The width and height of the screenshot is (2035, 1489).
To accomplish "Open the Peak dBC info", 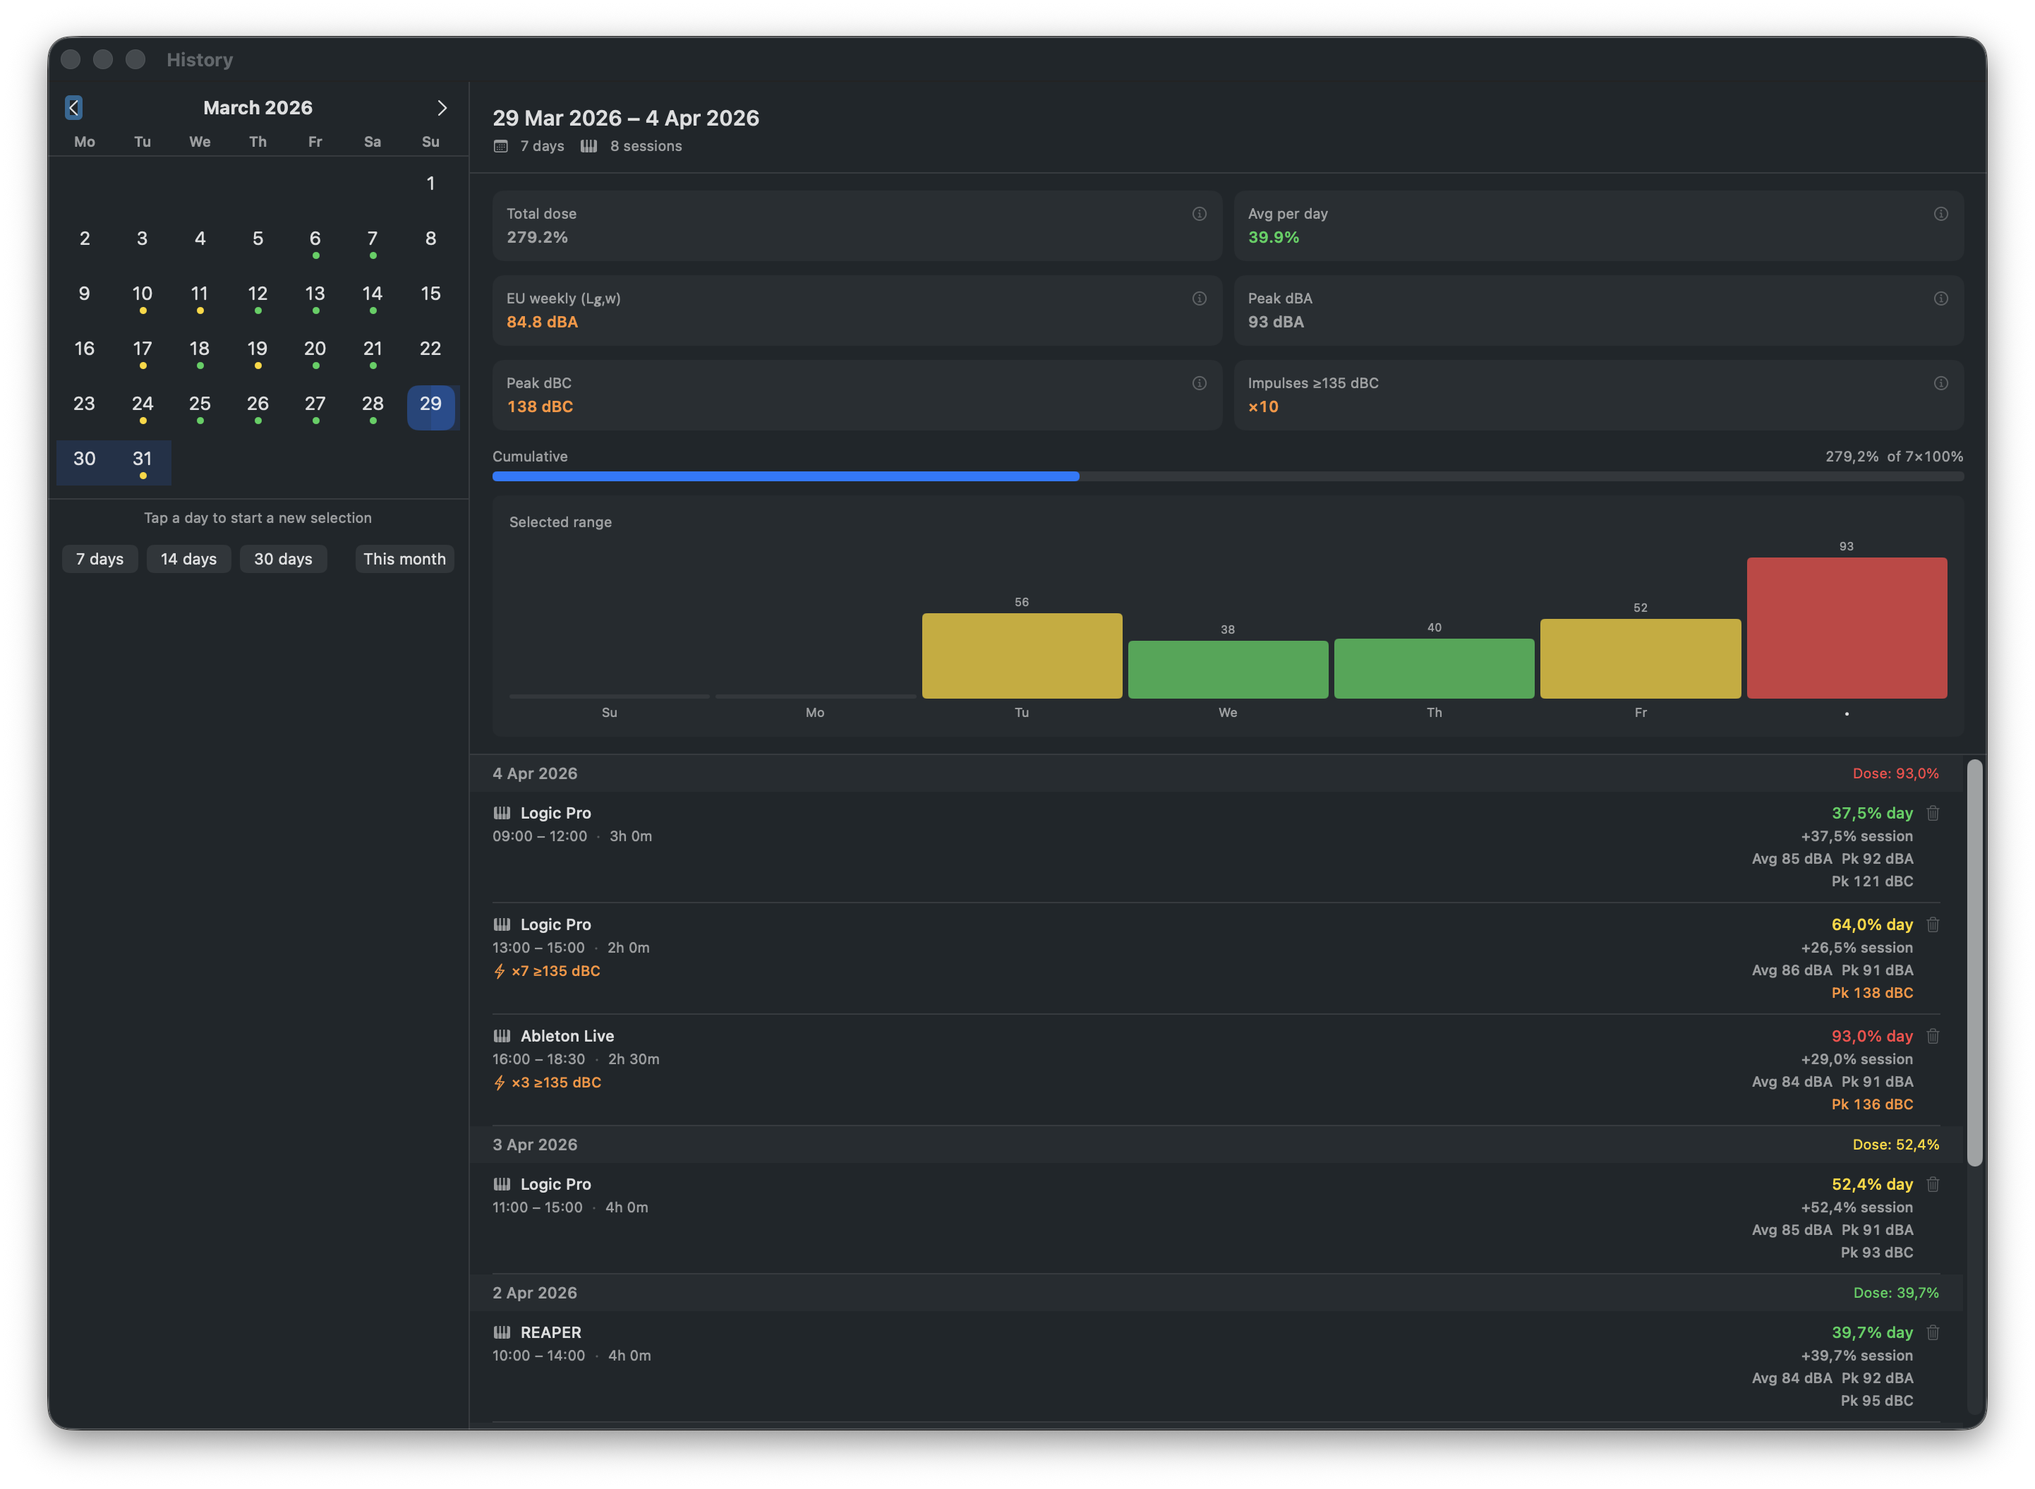I will pyautogui.click(x=1199, y=384).
